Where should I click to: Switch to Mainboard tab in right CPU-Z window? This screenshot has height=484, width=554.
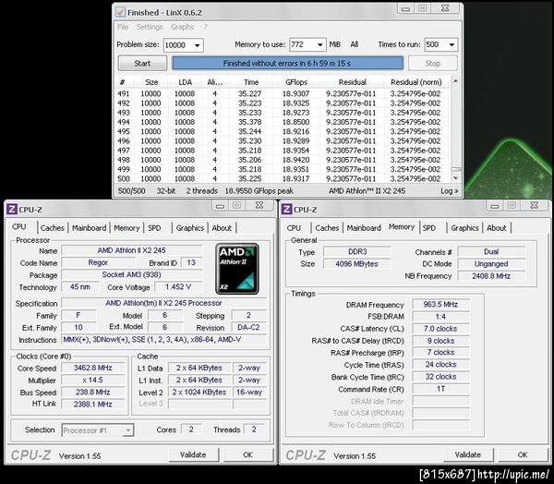pos(364,228)
